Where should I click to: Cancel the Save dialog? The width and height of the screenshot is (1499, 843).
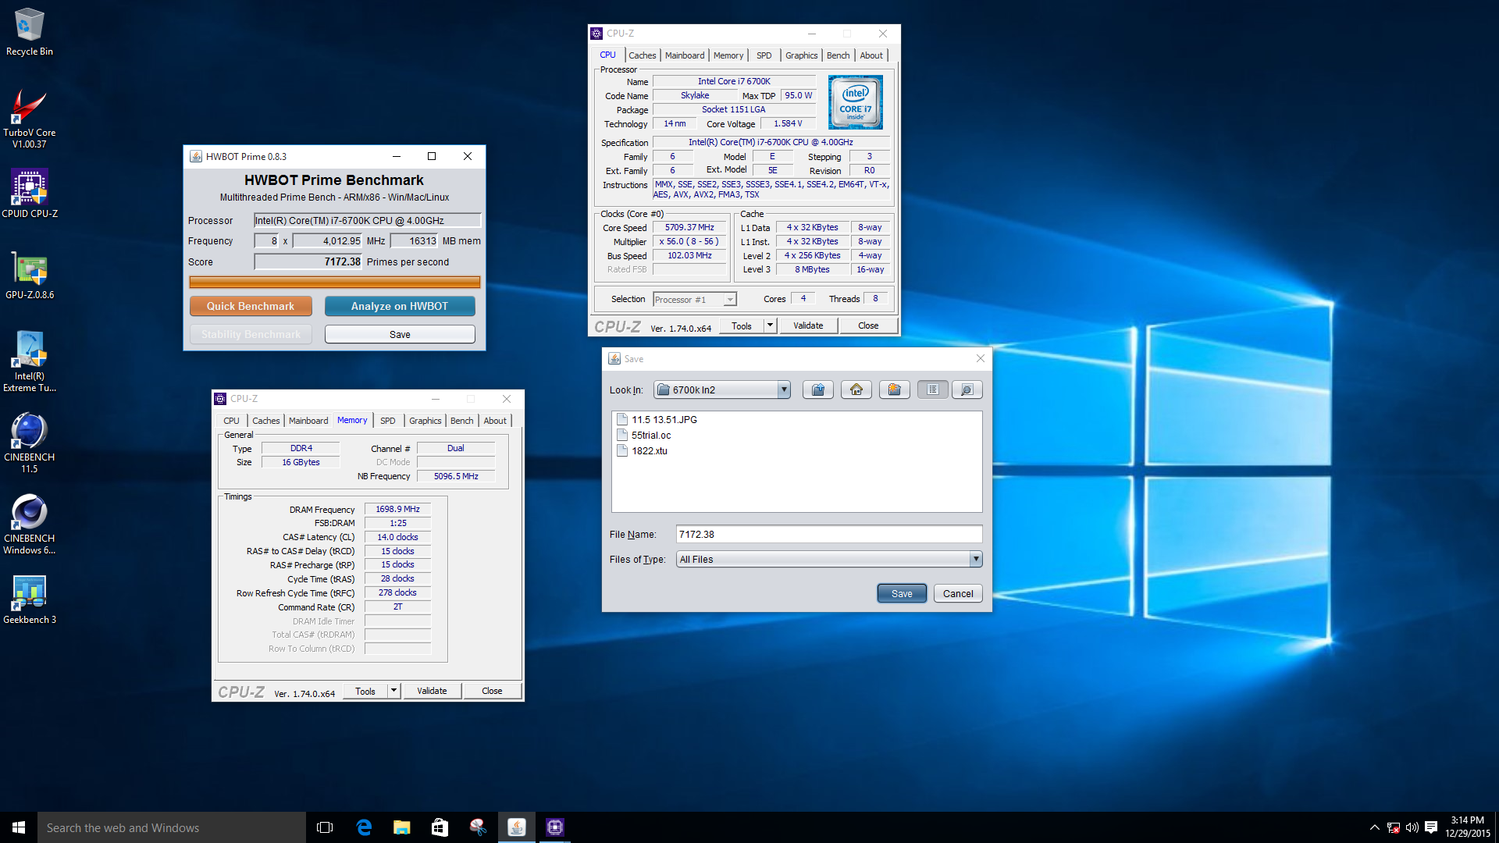958,593
